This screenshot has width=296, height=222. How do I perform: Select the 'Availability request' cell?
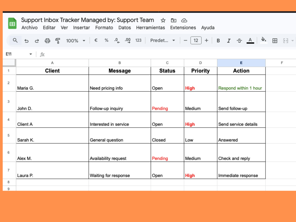coord(120,152)
